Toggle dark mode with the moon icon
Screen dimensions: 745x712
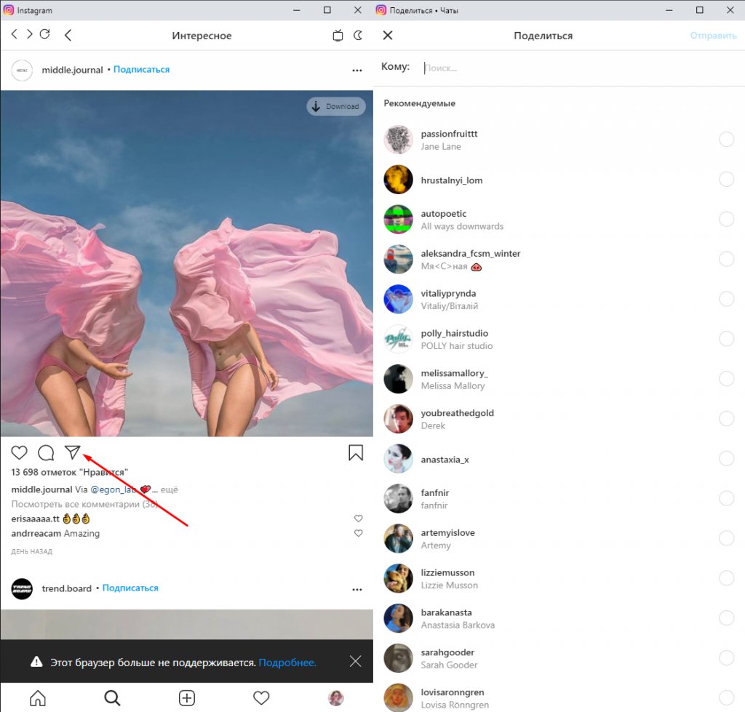[x=358, y=35]
